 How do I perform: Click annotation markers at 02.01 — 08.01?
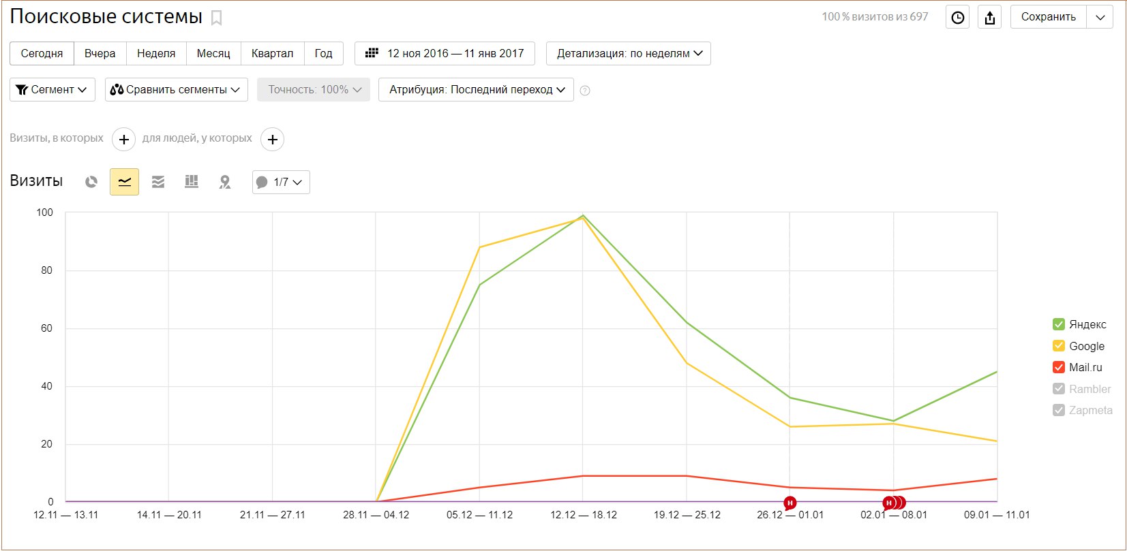(x=893, y=503)
